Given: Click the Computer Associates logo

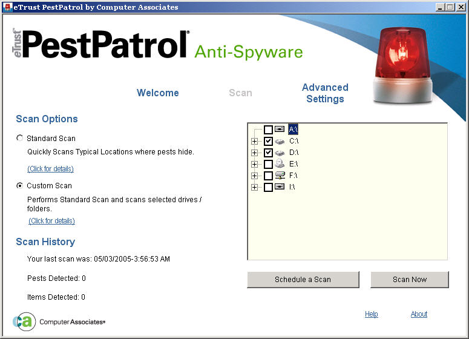Looking at the screenshot, I should [x=59, y=321].
